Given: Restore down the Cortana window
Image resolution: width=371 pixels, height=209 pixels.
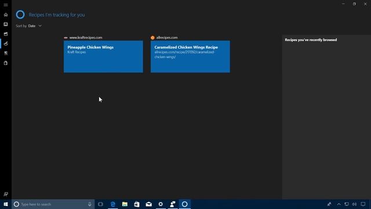Looking at the screenshot, I should (354, 4).
